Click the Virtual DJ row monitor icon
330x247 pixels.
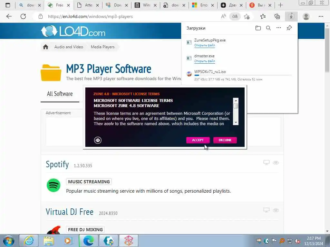tap(267, 210)
